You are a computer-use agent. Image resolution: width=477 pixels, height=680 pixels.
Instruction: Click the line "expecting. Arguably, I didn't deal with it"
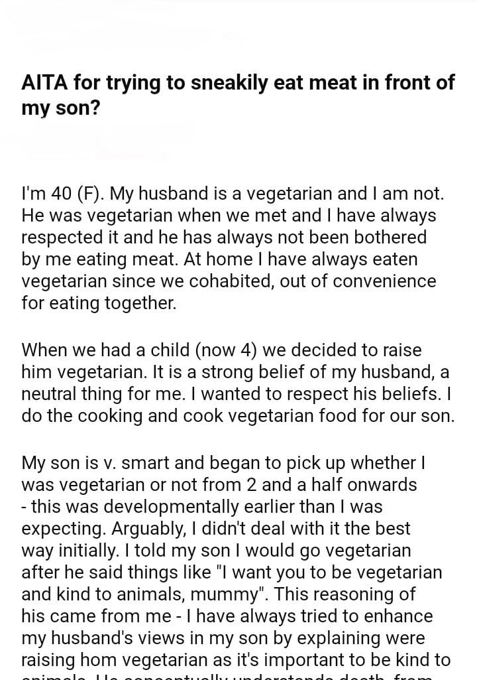click(x=216, y=528)
